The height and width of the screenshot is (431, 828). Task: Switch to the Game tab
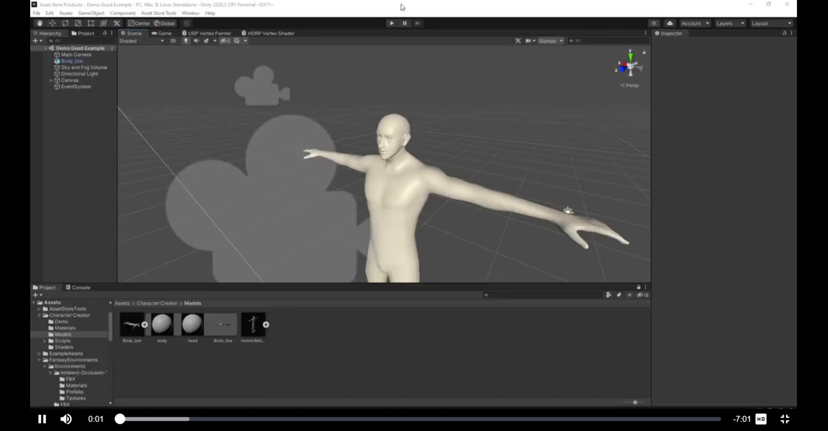tap(162, 33)
